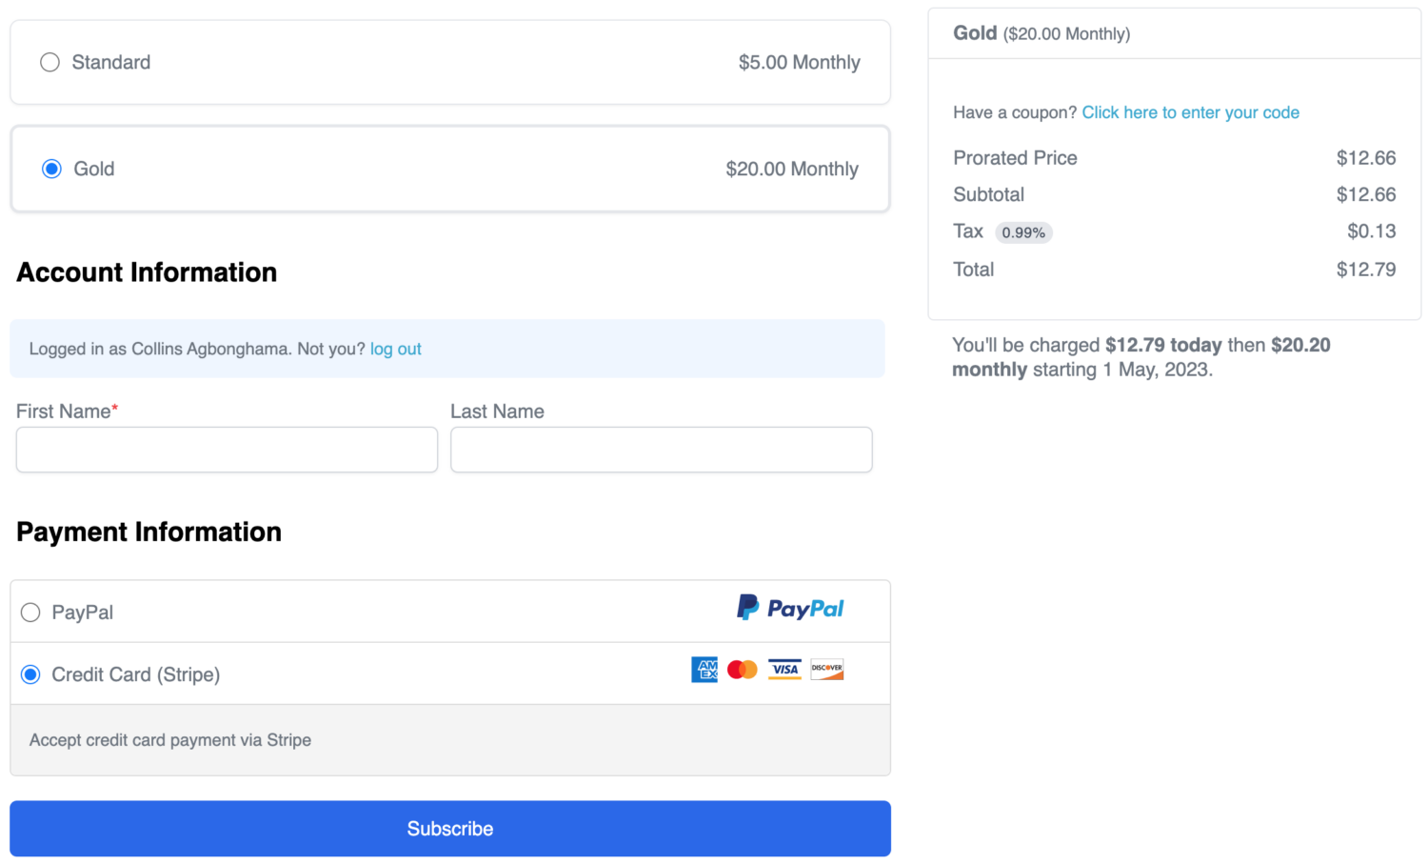Viewport: 1428px width, 864px height.
Task: Focus the Last Name input field
Action: (x=662, y=450)
